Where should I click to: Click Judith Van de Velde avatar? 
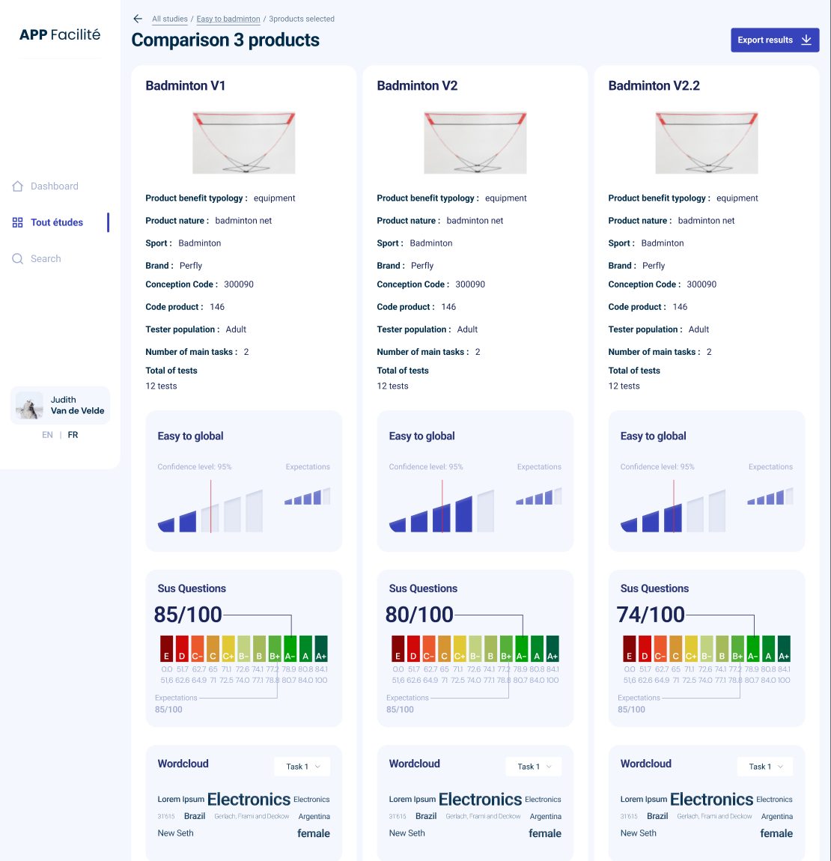tap(29, 406)
